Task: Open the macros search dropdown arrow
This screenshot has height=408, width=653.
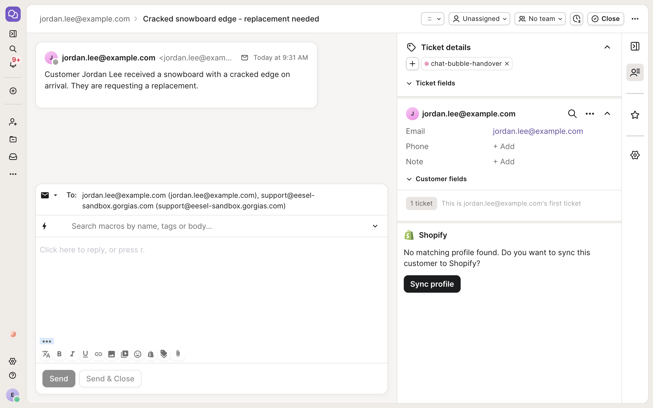Action: point(375,226)
